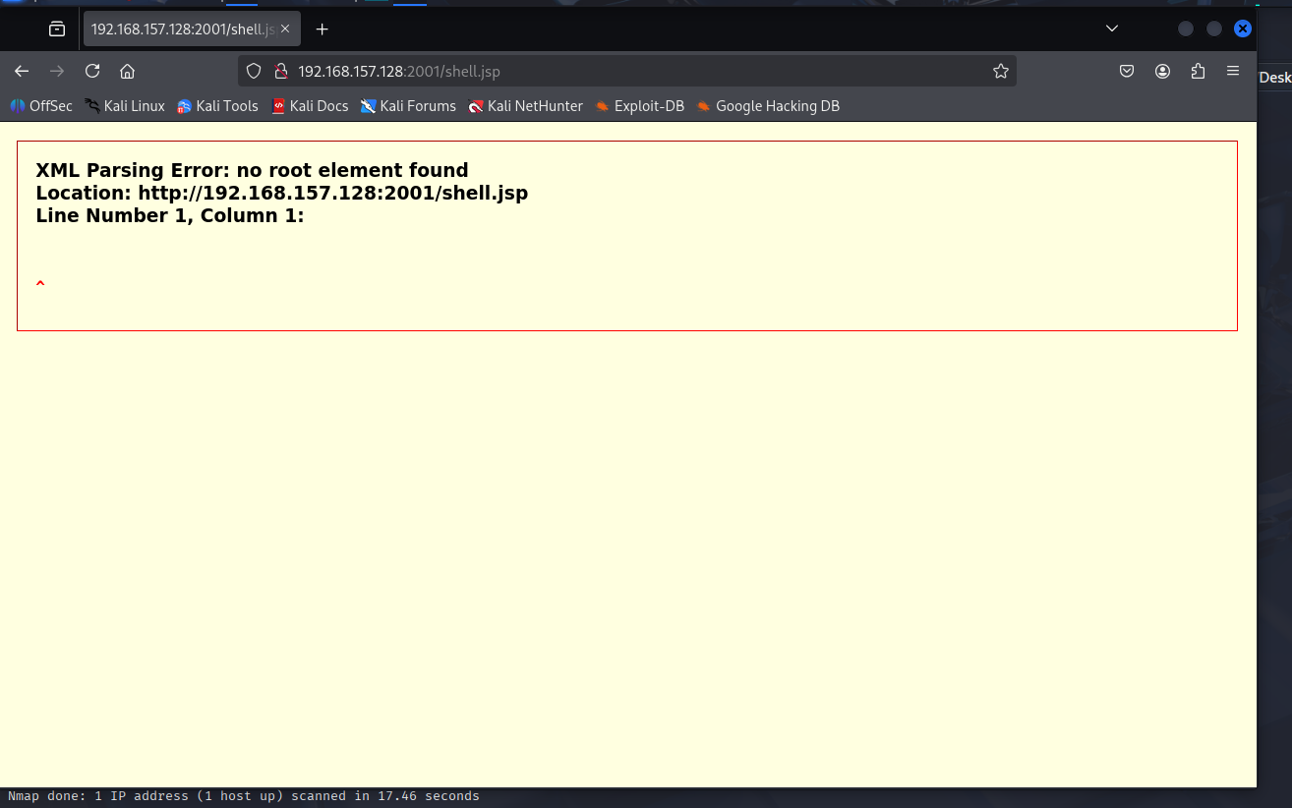The width and height of the screenshot is (1292, 808).
Task: Open the Extensions puzzle icon
Action: tap(1198, 71)
